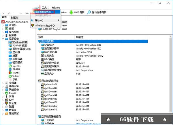Click the 字体 font icon in tree

[x=10, y=80]
